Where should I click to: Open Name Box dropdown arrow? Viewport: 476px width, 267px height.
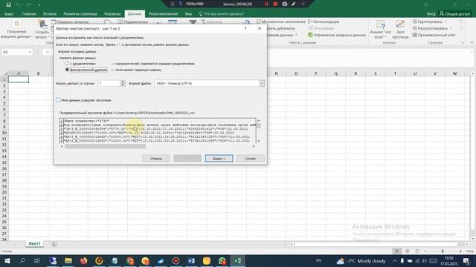point(30,52)
